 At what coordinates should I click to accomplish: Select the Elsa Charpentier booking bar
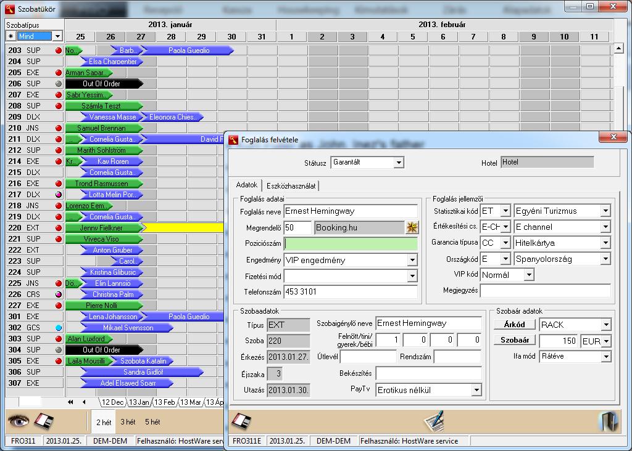coord(112,62)
